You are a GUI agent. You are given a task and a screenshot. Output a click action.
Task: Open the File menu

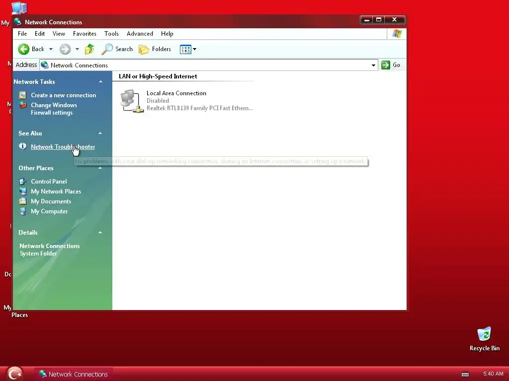[x=22, y=34]
